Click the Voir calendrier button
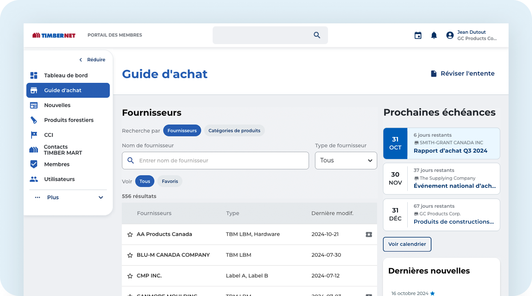Viewport: 532px width, 296px height. [x=407, y=244]
